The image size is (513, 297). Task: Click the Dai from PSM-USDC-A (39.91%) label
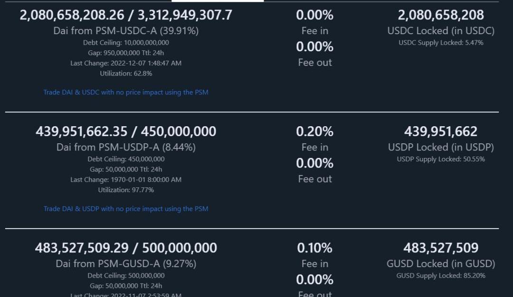pos(126,31)
